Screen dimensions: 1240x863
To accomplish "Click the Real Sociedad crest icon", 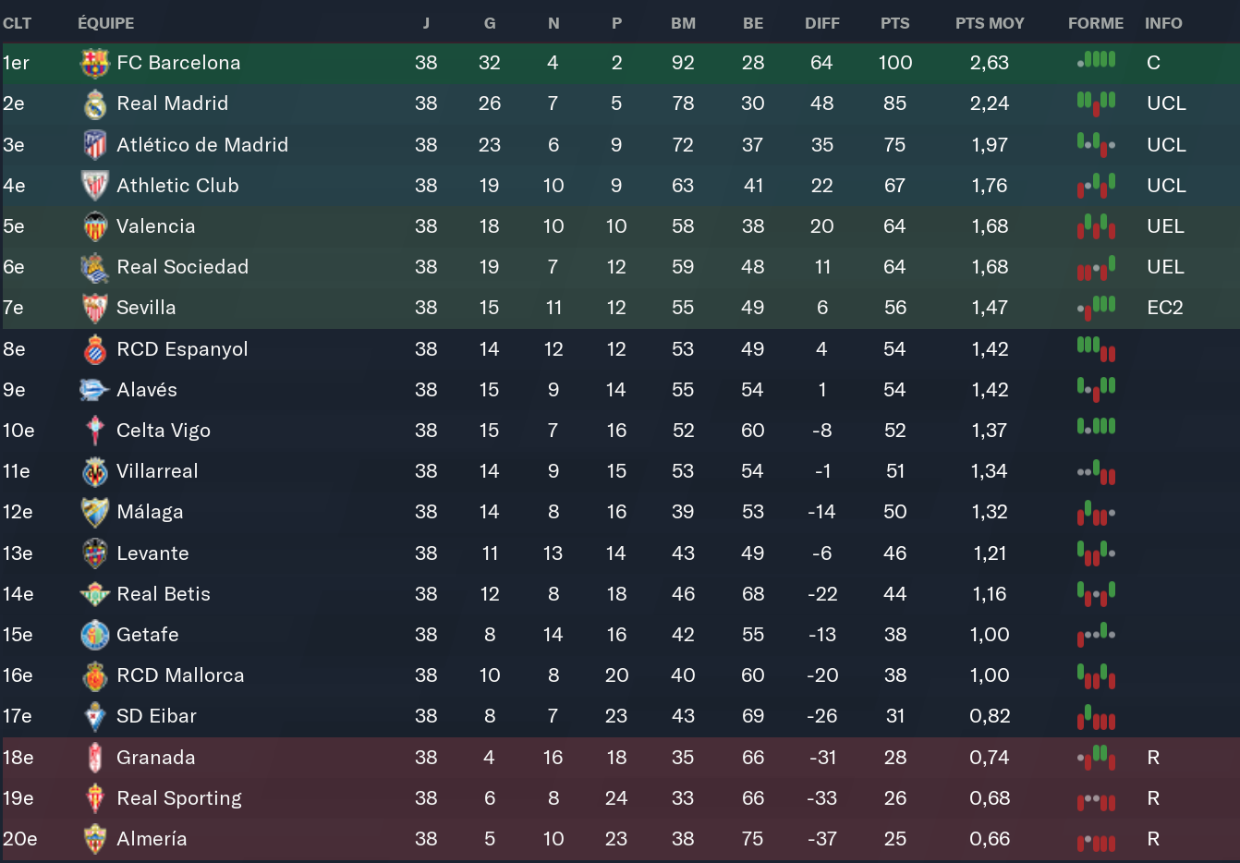I will click(x=94, y=267).
